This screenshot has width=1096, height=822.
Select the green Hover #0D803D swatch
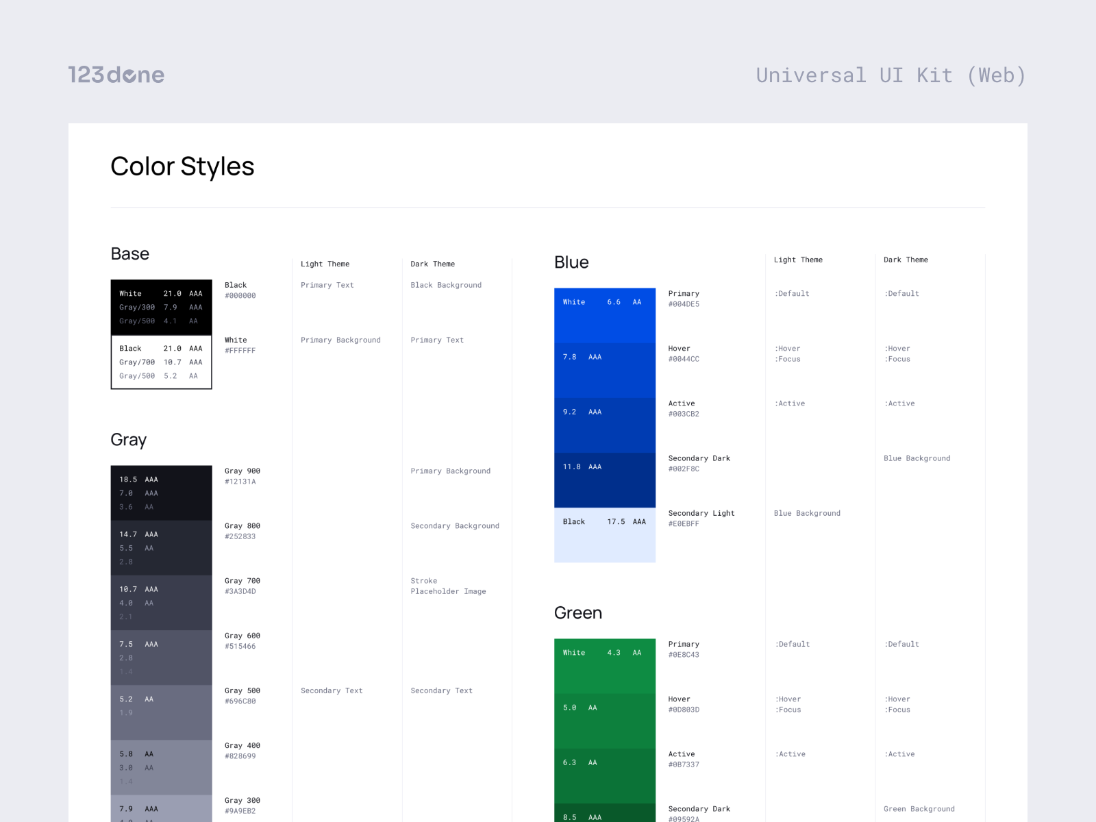[x=605, y=721]
